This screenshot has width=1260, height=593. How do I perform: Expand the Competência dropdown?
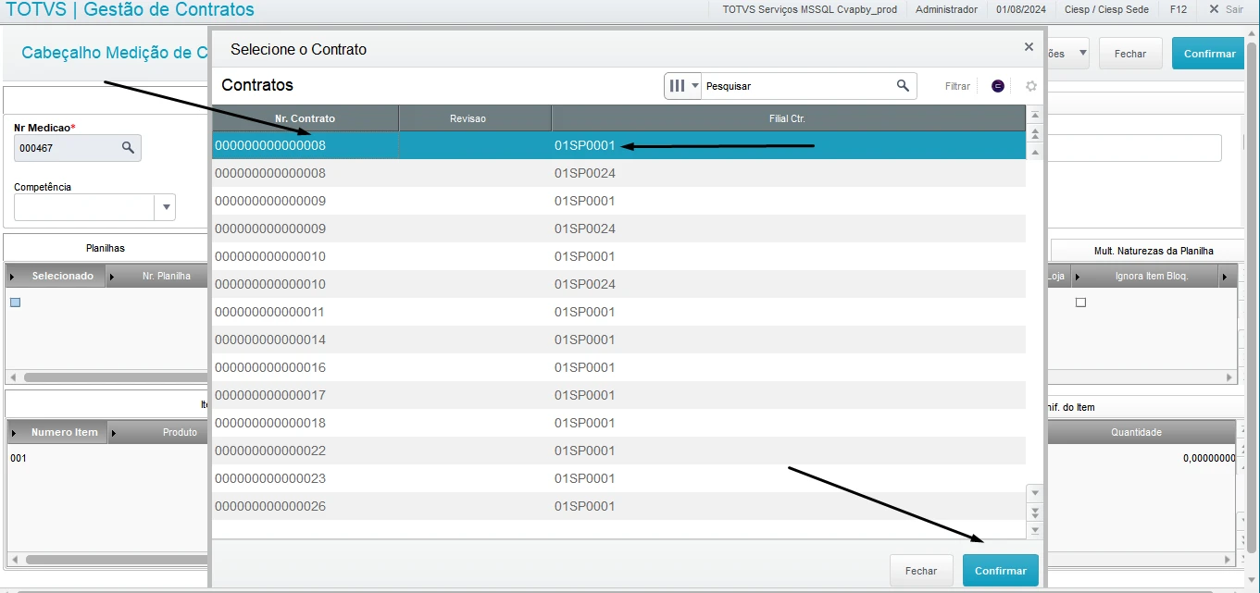[165, 207]
